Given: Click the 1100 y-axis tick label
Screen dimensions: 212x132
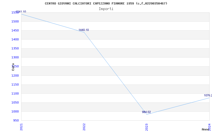Looking at the screenshot, I should coord(15,93).
